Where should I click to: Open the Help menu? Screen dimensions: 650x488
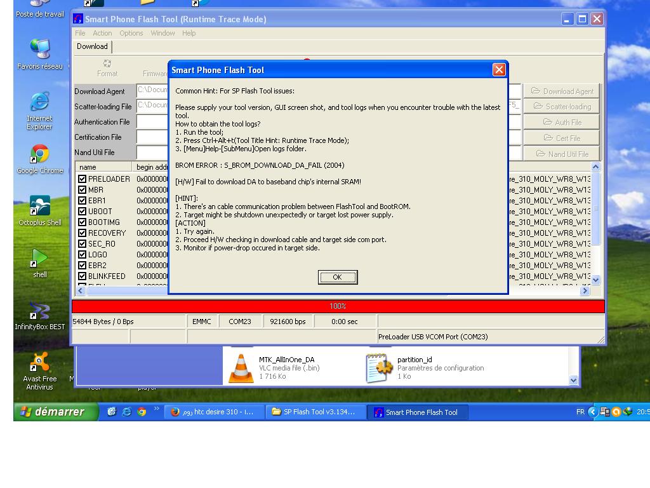point(189,33)
